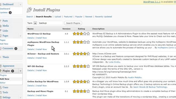Open the Updates submenu link
Viewport: 176px width, 99px height.
point(4,13)
